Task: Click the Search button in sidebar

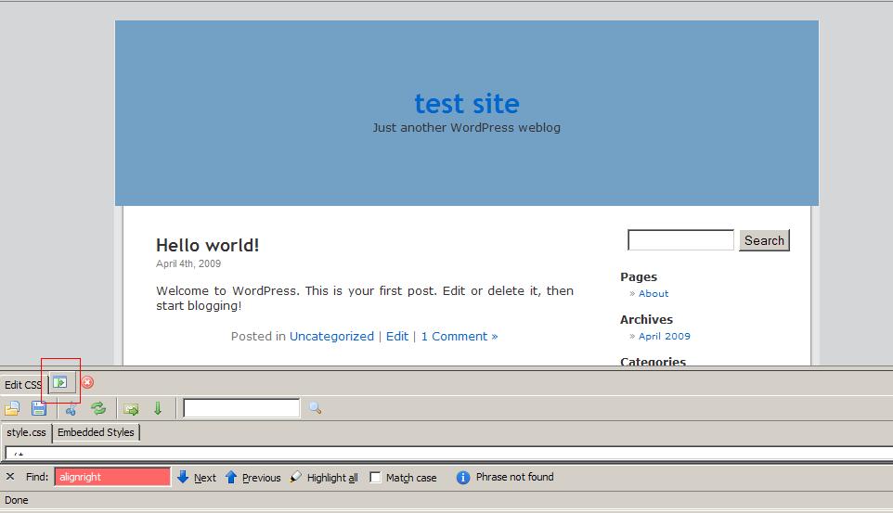Action: (764, 240)
